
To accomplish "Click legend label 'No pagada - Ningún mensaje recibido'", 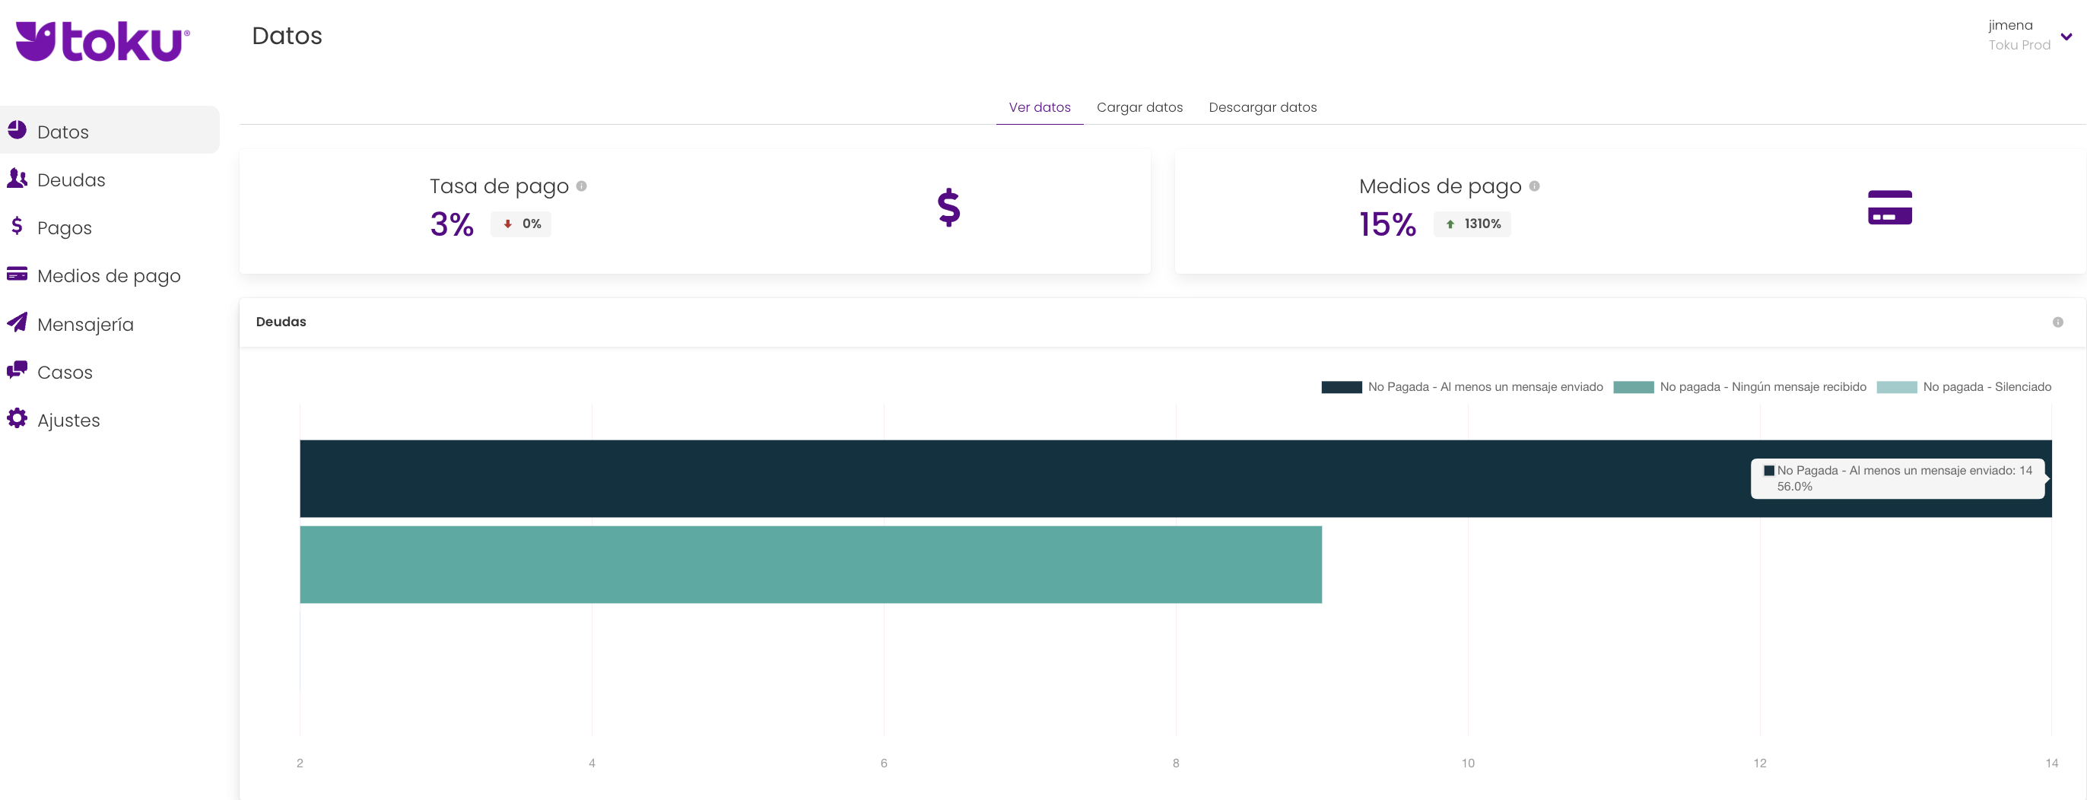I will pos(1763,387).
